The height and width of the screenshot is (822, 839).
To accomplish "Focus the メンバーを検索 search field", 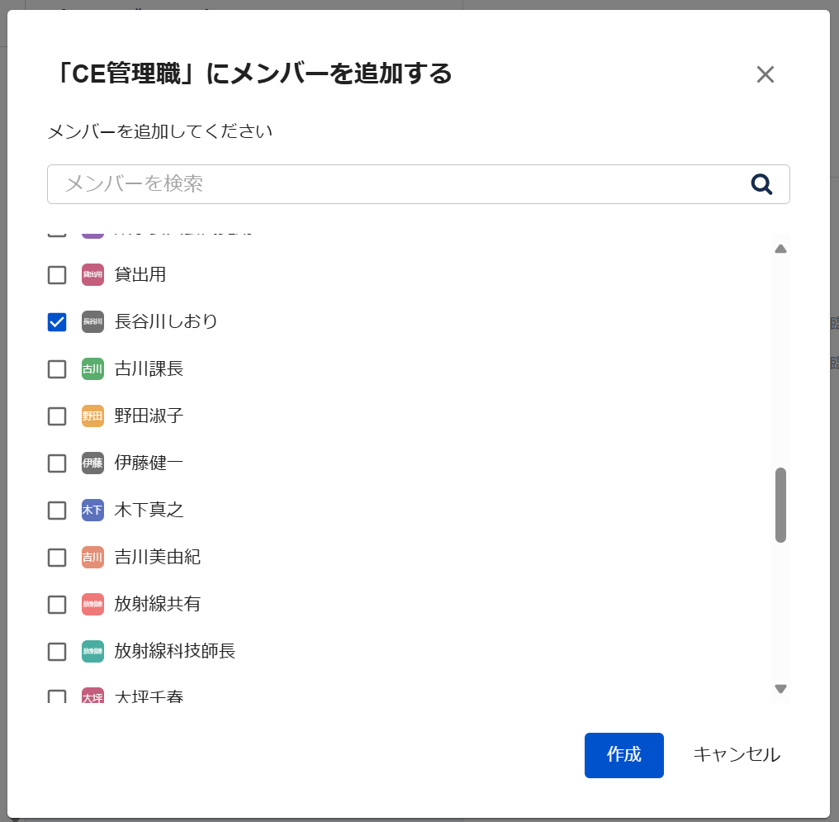I will point(396,184).
